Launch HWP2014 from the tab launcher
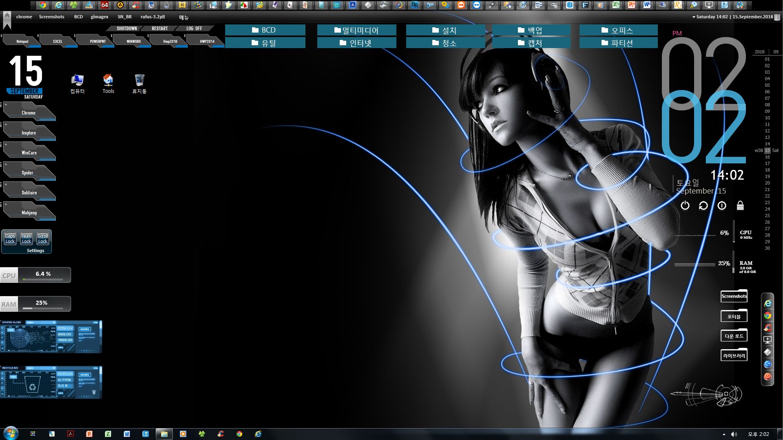The image size is (783, 440). coord(207,41)
